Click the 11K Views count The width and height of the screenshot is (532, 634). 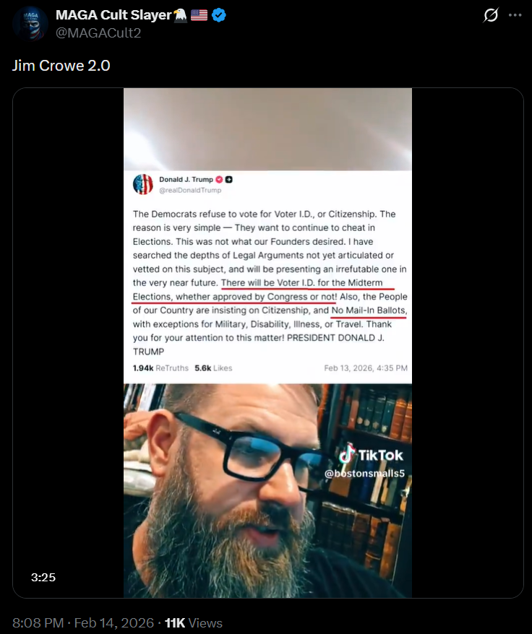194,622
